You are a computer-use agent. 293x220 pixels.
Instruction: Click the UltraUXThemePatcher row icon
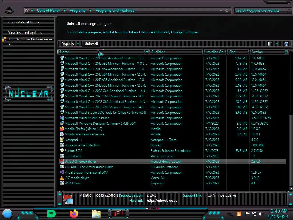point(62,162)
